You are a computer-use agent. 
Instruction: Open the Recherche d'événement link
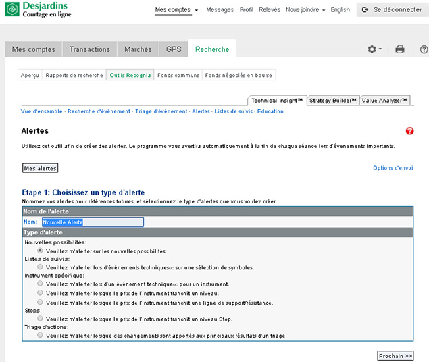(99, 111)
